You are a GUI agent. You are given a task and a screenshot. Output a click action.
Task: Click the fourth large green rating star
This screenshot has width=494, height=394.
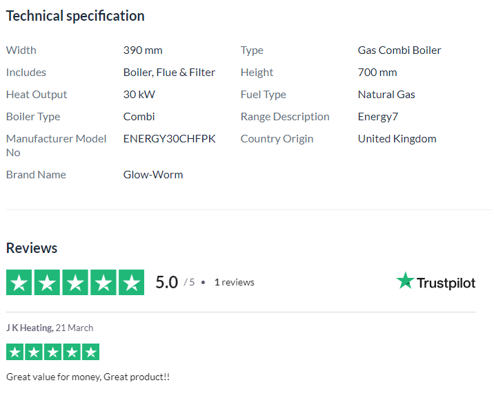103,282
